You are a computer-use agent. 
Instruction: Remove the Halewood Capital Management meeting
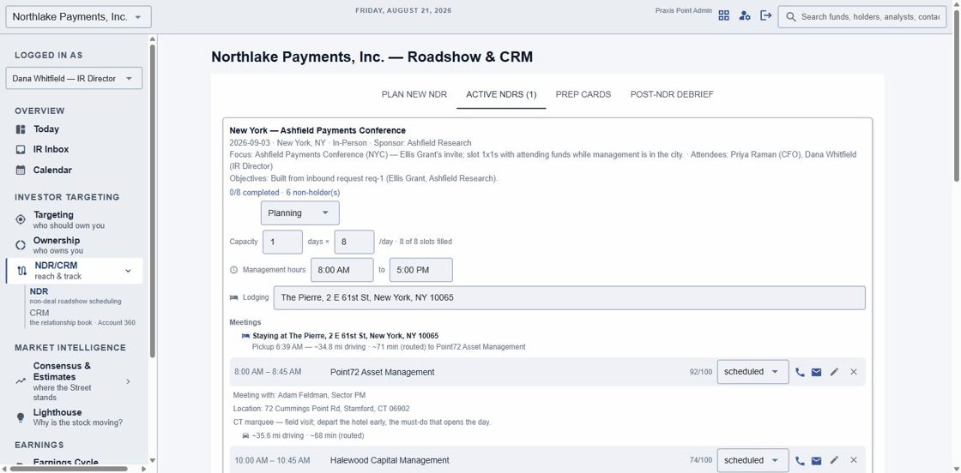tap(853, 460)
